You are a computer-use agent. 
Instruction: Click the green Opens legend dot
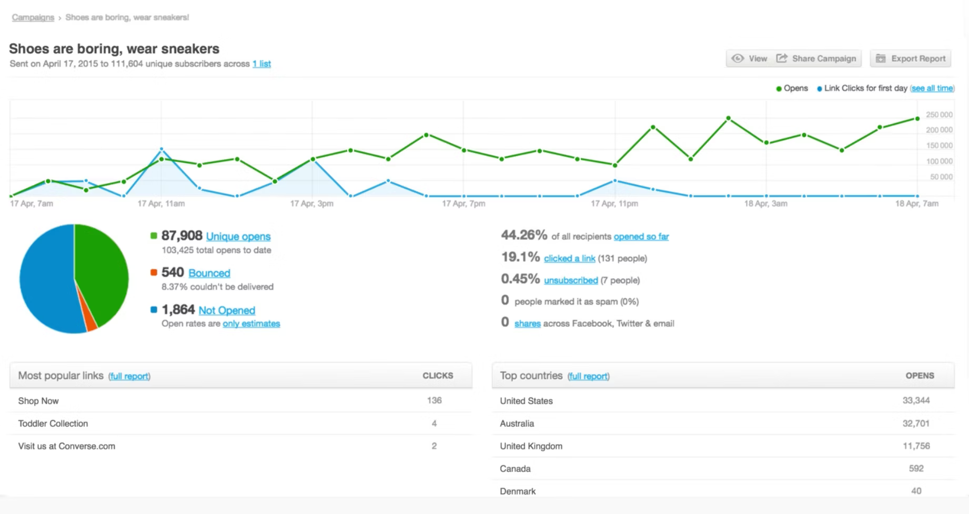(778, 88)
